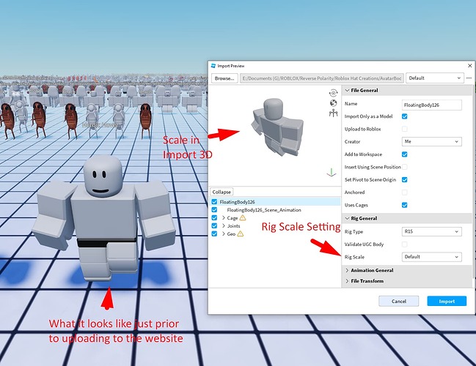476x366 pixels.
Task: Enable Validate UGC Body checkbox
Action: tap(404, 244)
